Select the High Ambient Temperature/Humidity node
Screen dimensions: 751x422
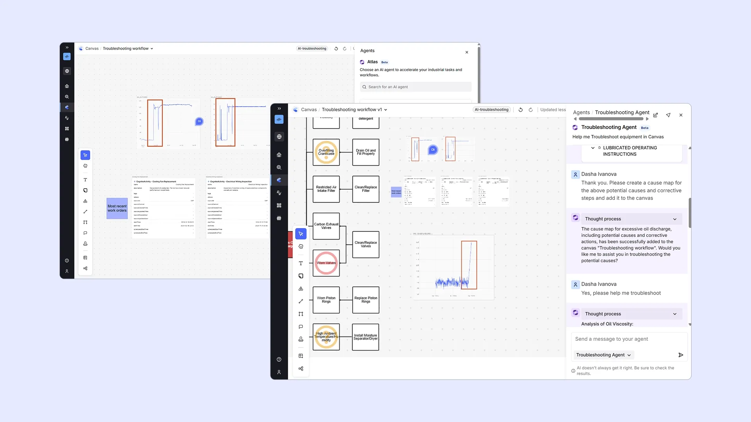[326, 337]
